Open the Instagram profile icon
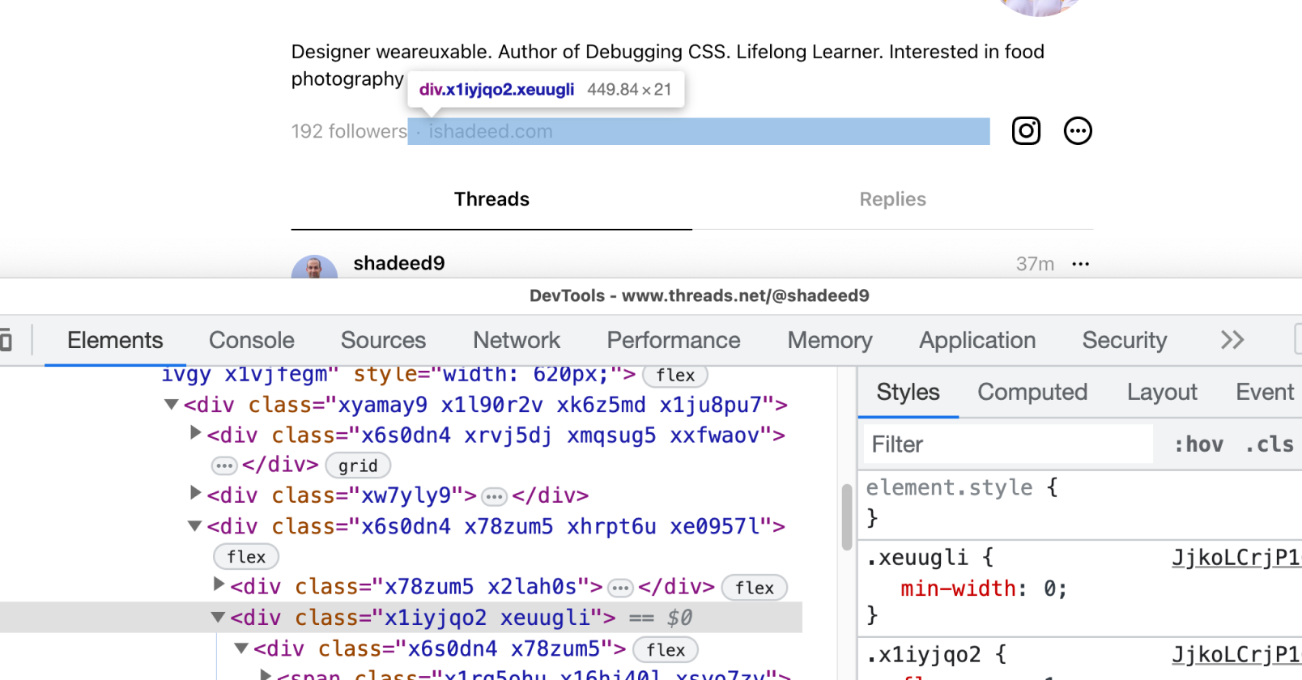This screenshot has width=1302, height=680. (1026, 131)
